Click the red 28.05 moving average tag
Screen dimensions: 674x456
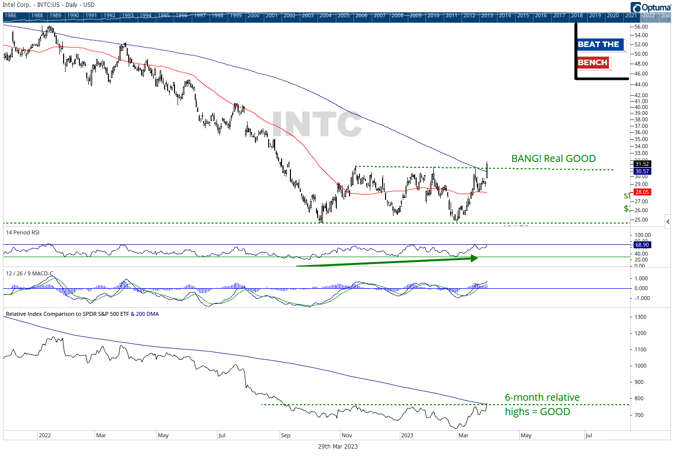pos(642,192)
